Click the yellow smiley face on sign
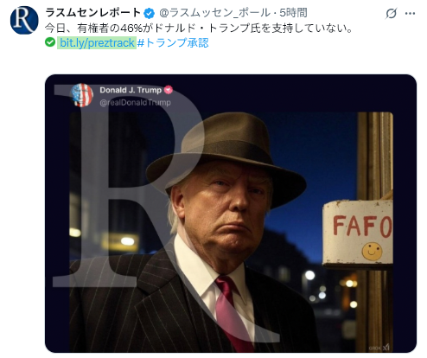This screenshot has height=358, width=427. [372, 252]
